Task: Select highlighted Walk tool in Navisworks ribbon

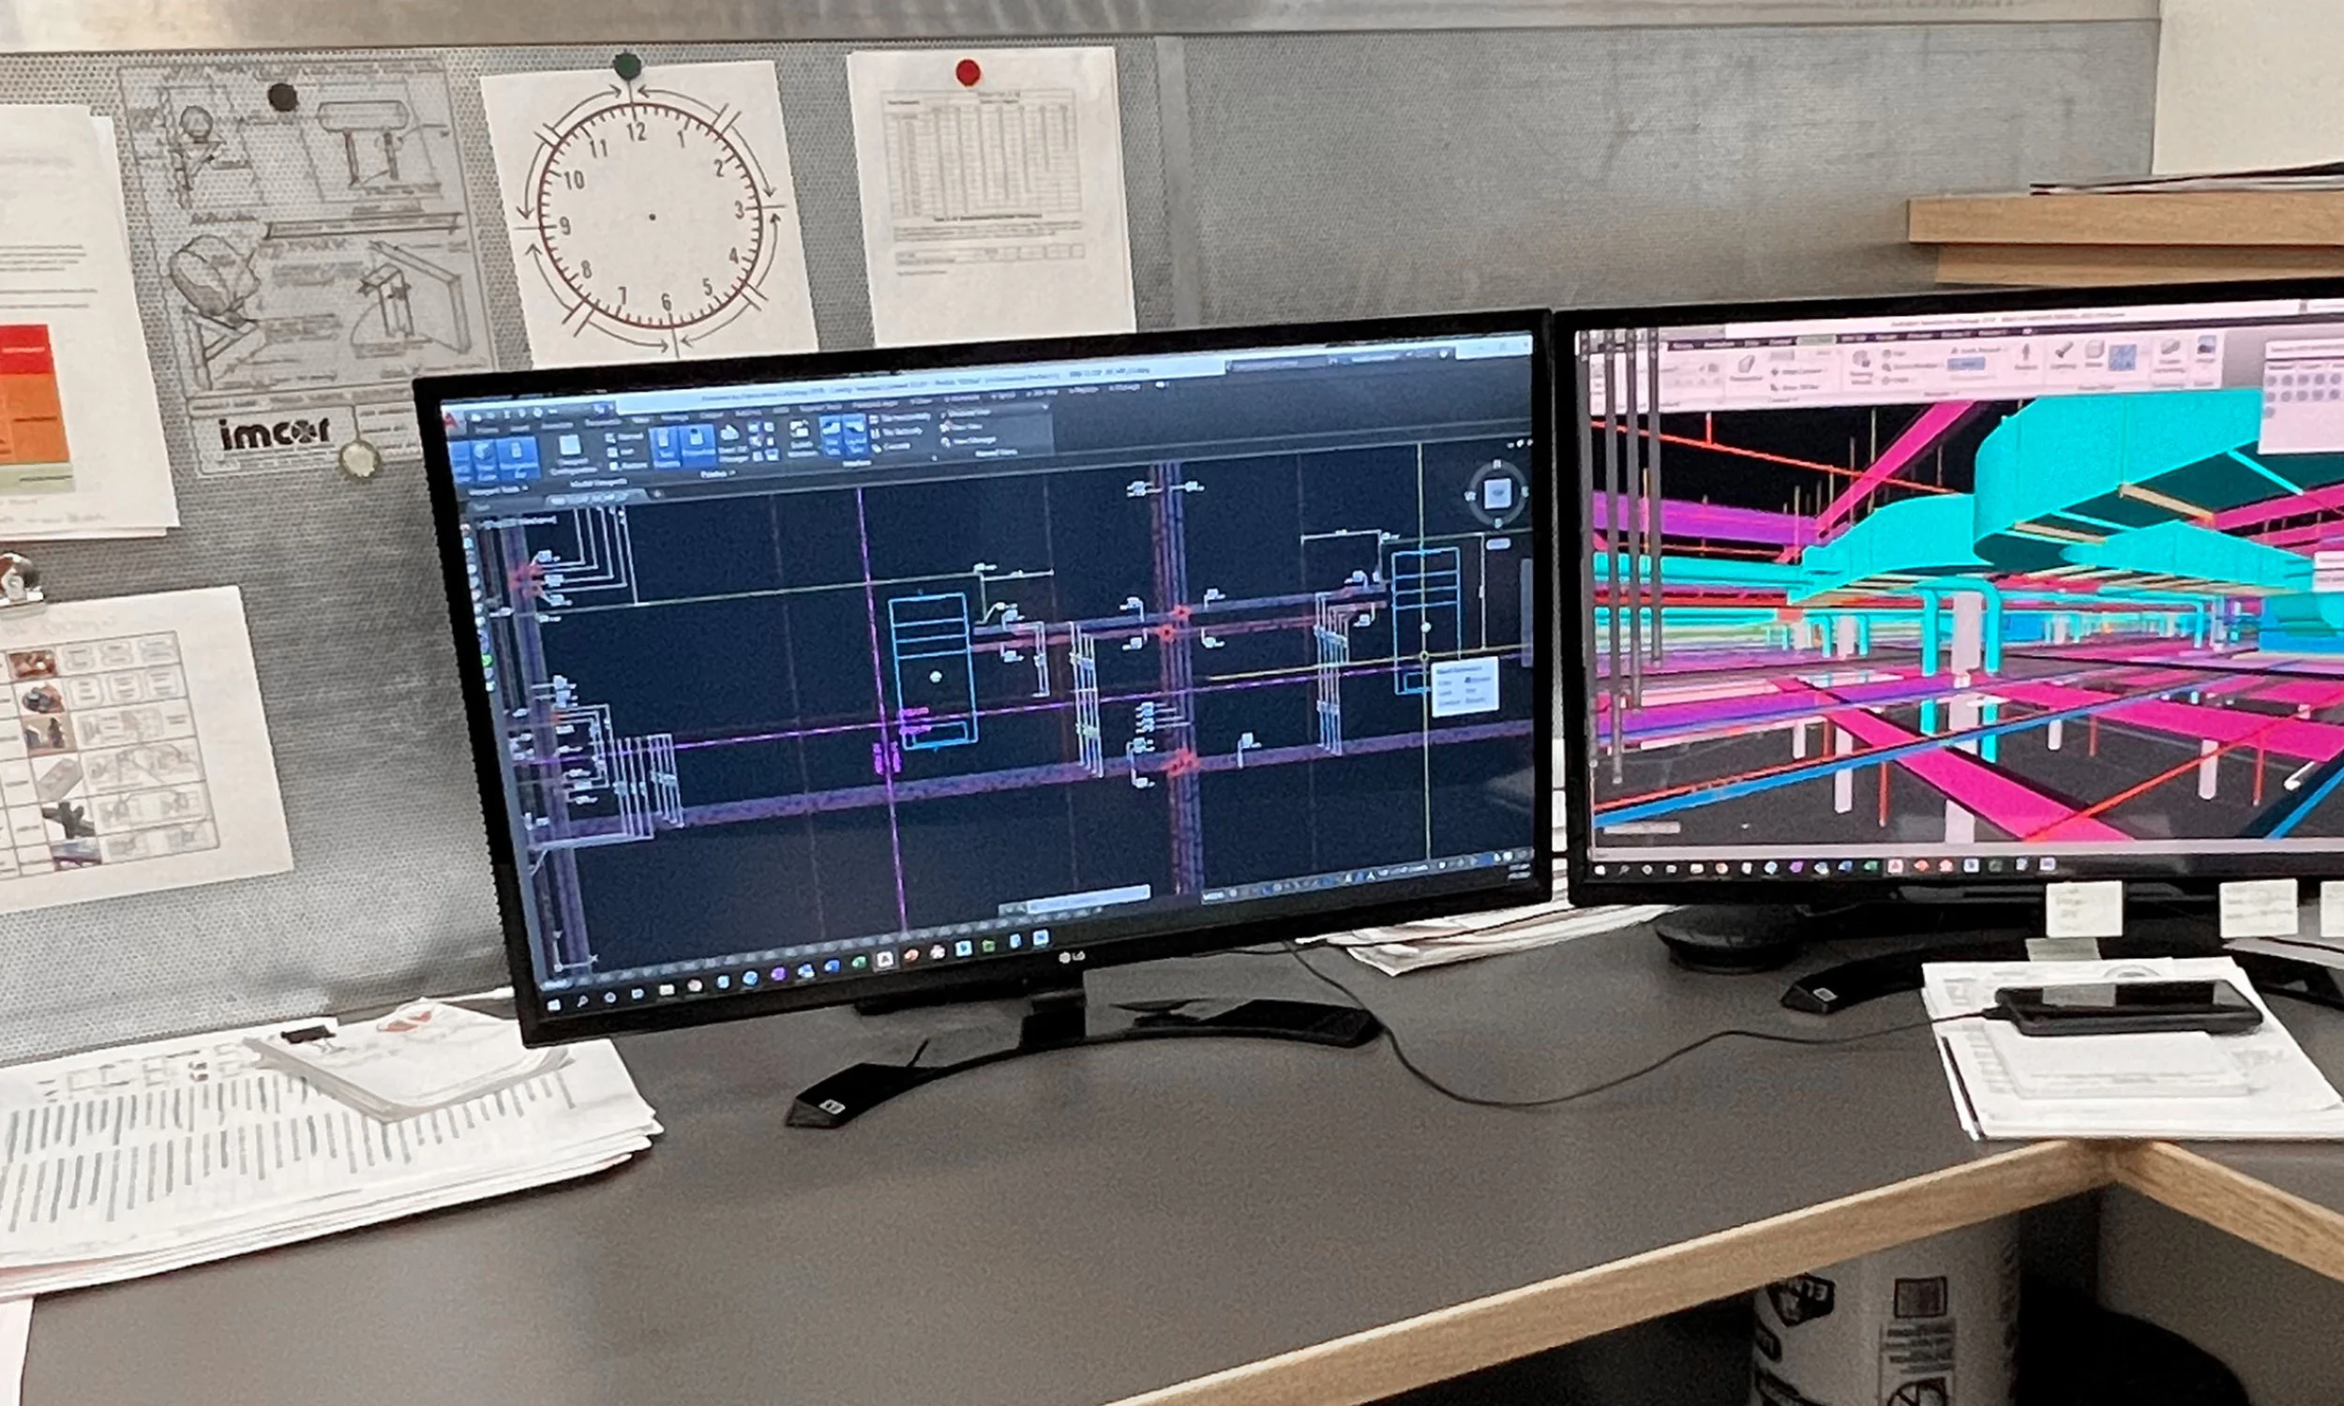Action: pos(1966,364)
